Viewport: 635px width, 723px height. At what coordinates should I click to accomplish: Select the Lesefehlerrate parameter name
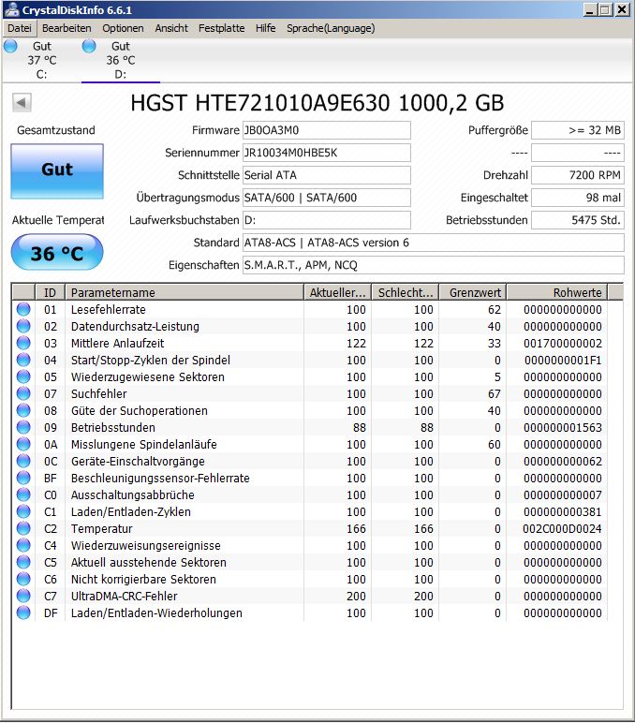tap(109, 309)
